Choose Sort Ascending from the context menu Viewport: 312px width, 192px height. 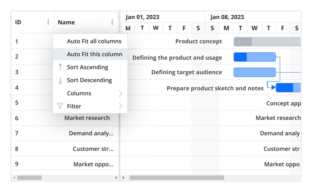(88, 67)
